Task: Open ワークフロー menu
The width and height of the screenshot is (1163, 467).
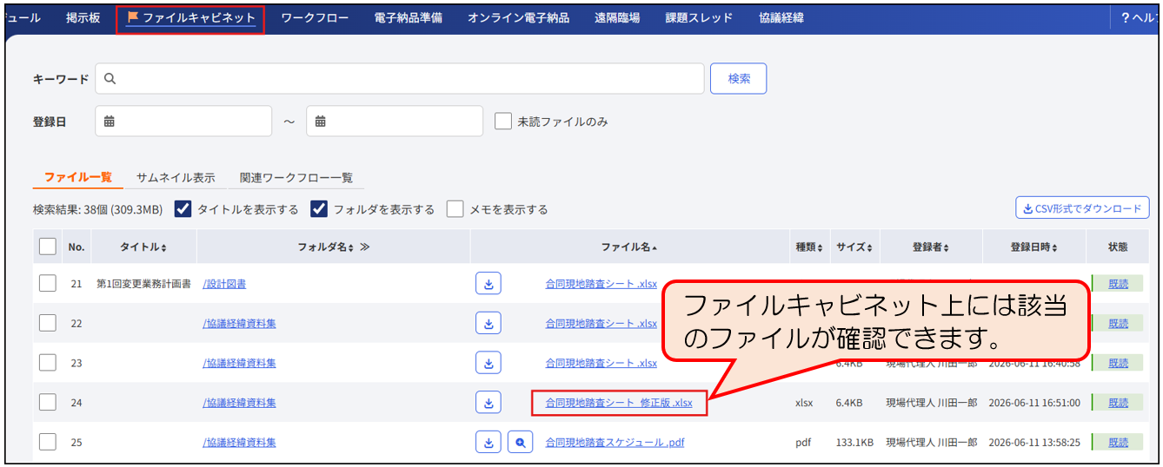Action: click(315, 17)
